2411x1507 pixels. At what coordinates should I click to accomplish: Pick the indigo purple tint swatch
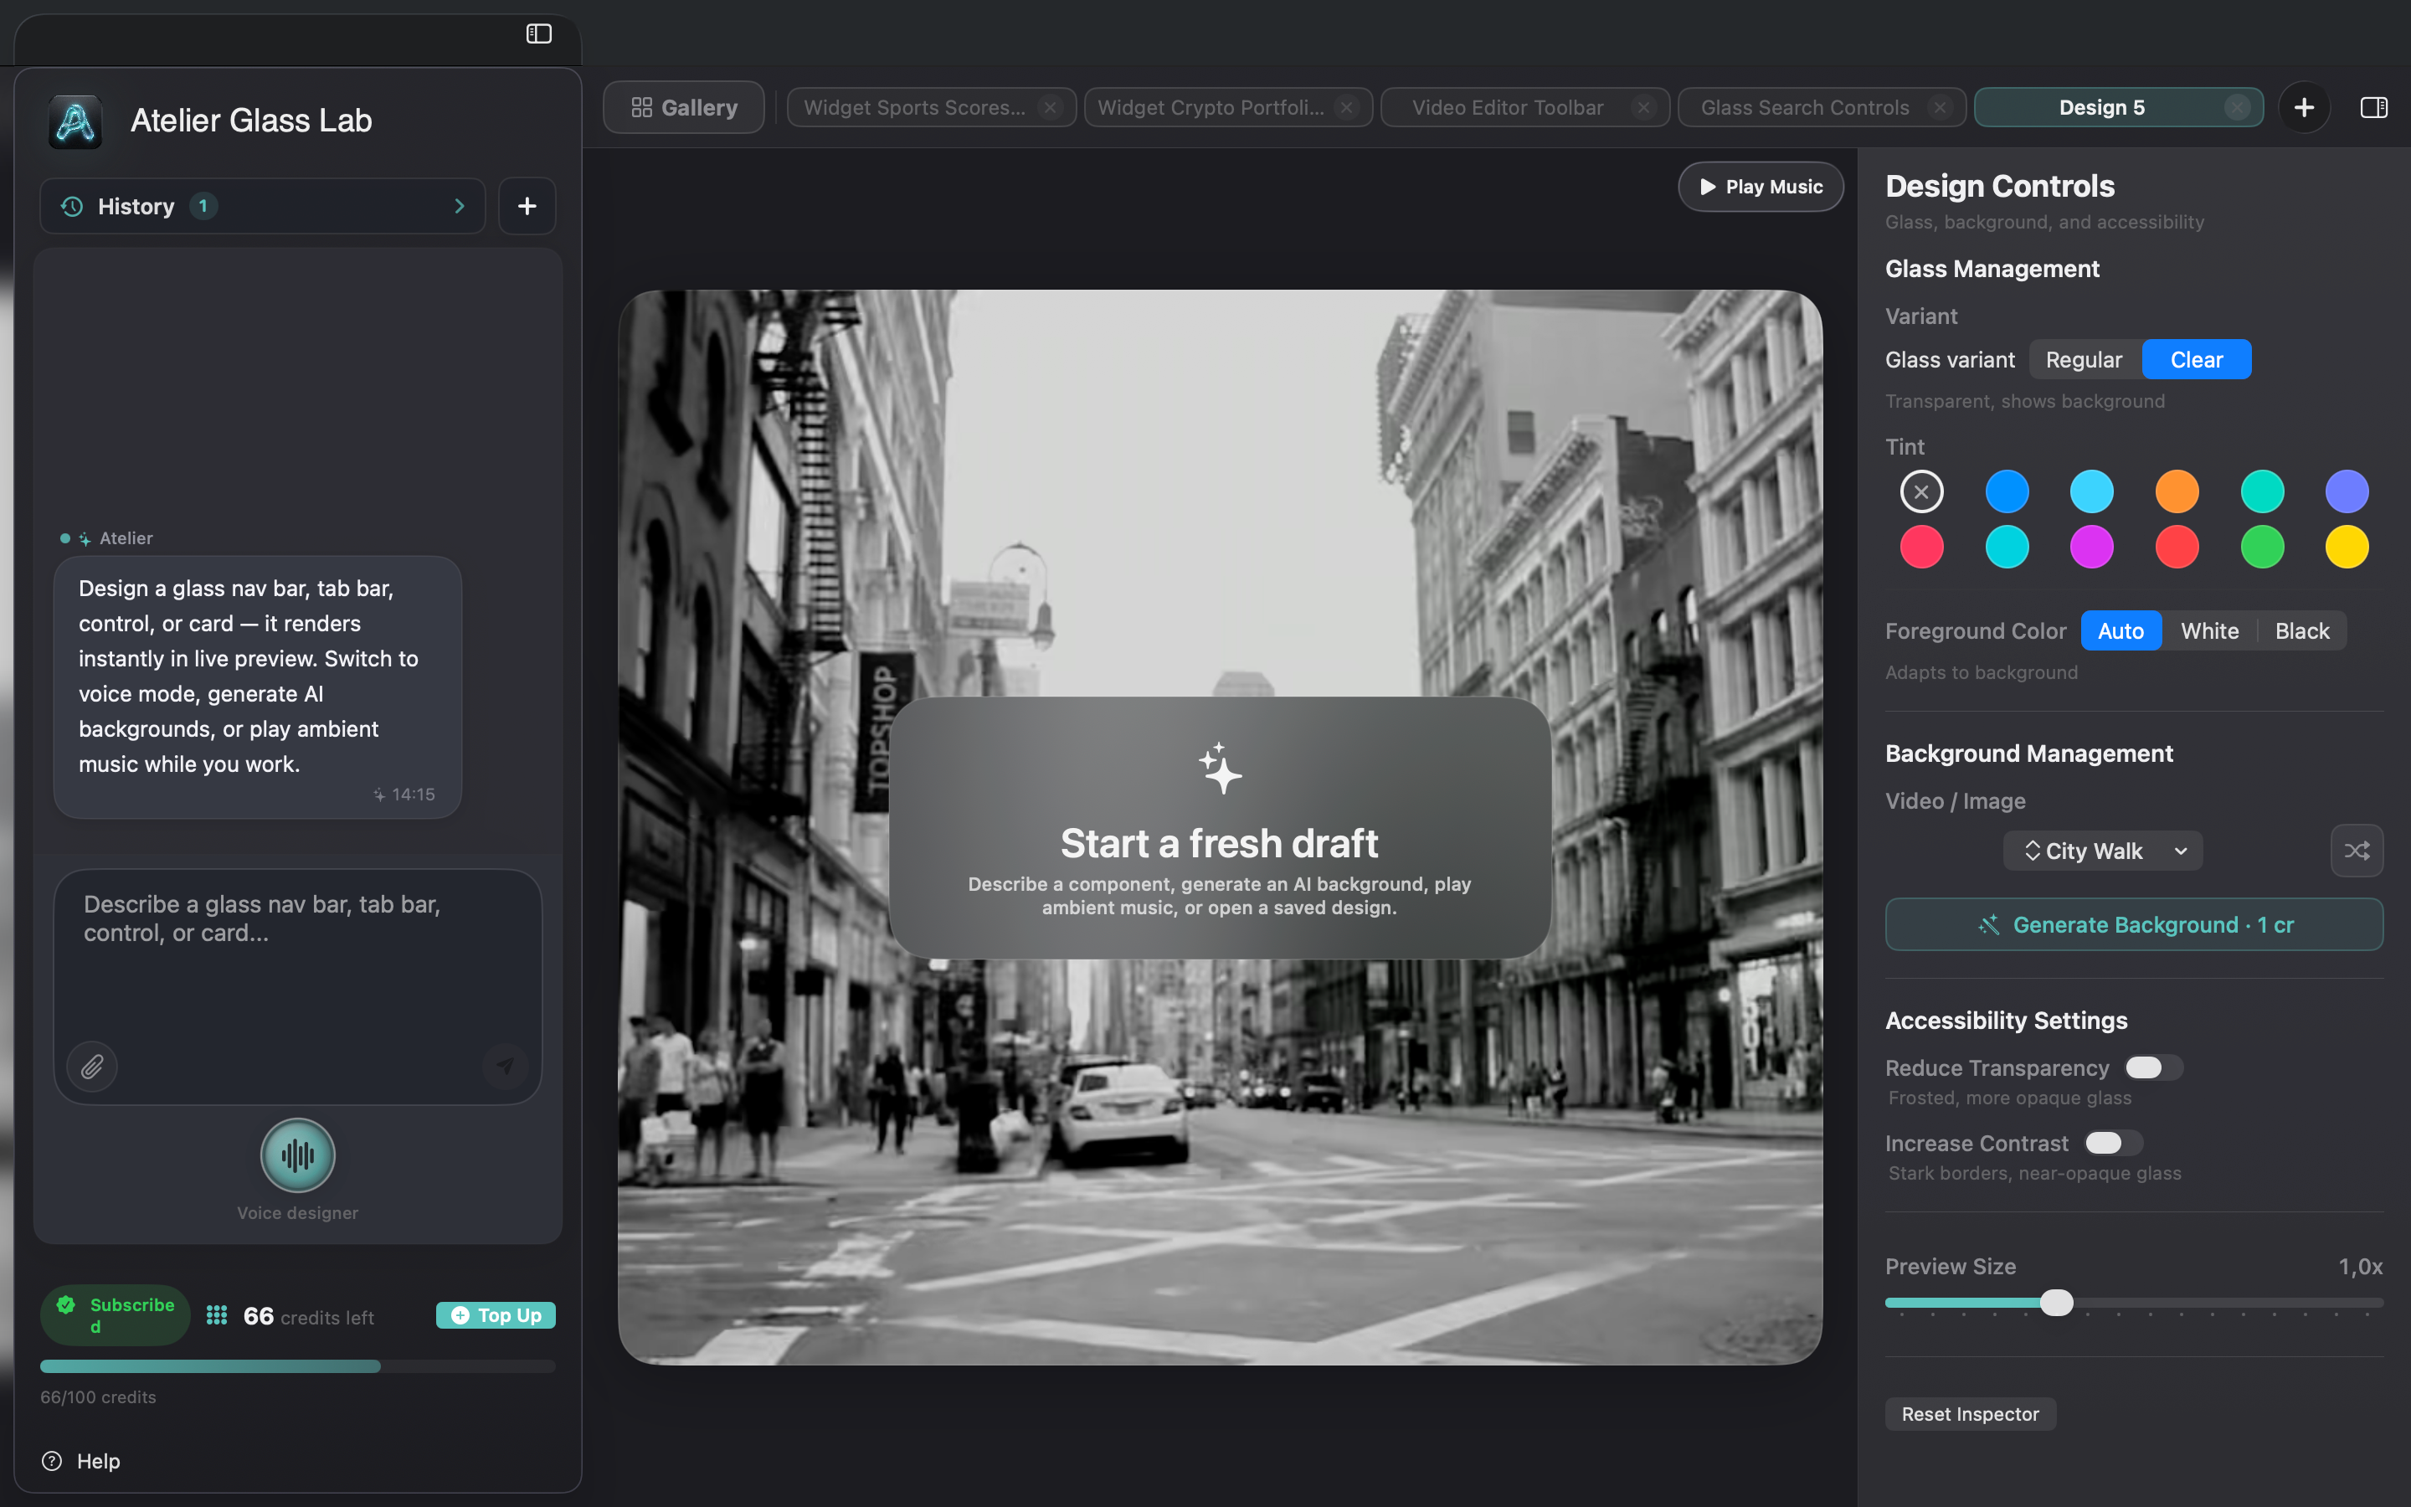click(2347, 491)
